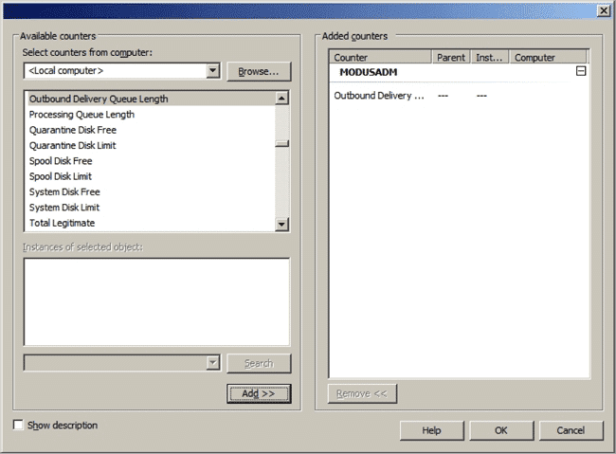Sort by the Counter column header
Viewport: 616px width, 454px height.
coord(380,58)
